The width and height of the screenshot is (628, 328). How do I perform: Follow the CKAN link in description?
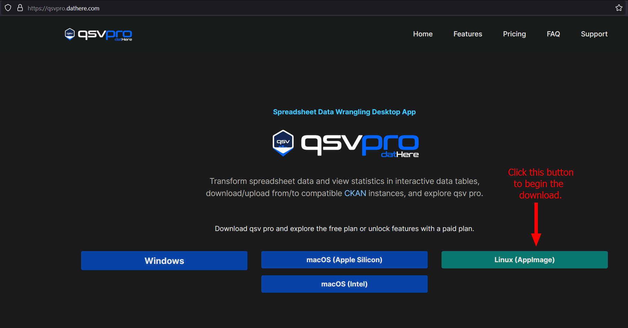click(355, 193)
